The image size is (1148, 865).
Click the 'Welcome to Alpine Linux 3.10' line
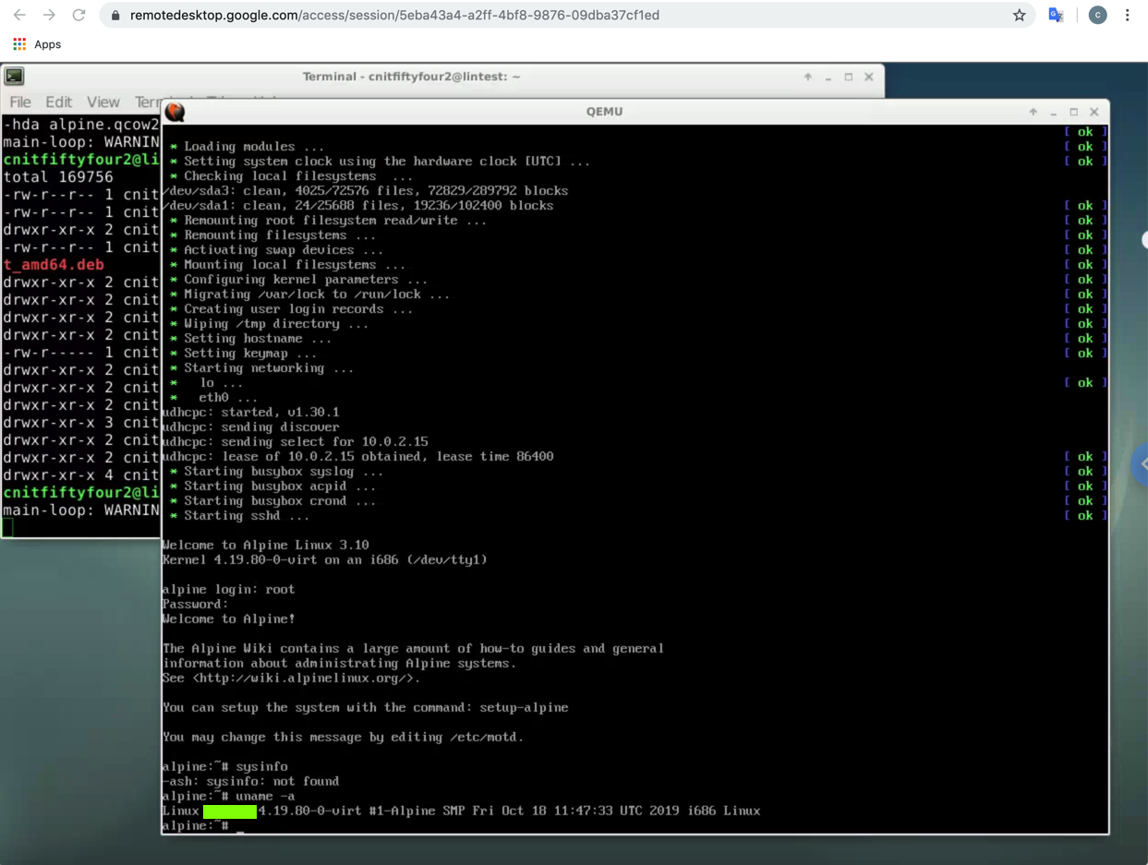265,545
